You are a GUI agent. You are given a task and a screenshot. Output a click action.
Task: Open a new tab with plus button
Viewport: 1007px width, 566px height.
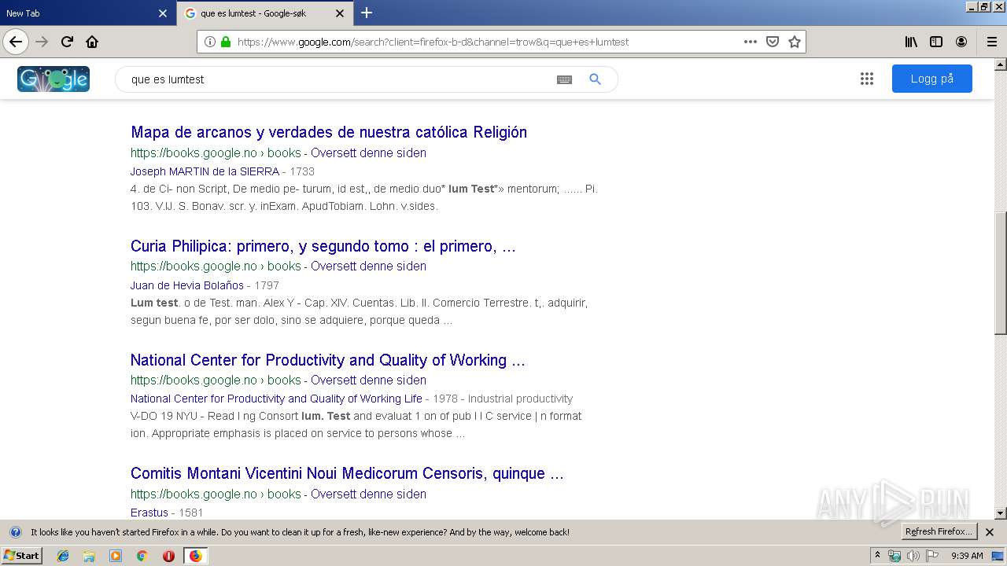coord(367,13)
